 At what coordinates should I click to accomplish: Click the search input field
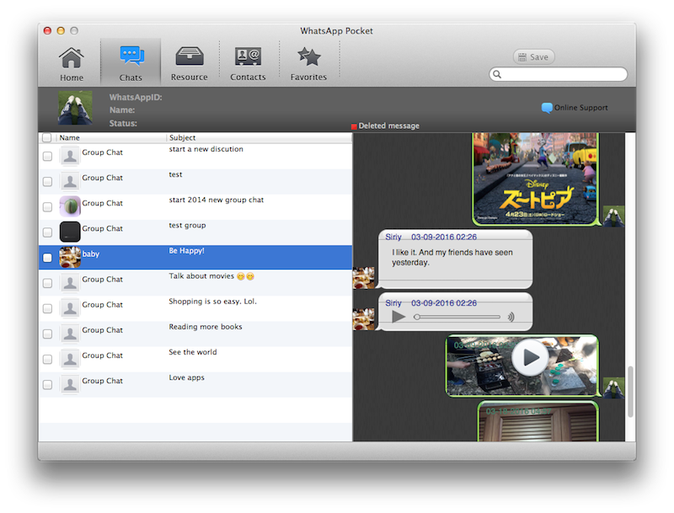coord(558,74)
